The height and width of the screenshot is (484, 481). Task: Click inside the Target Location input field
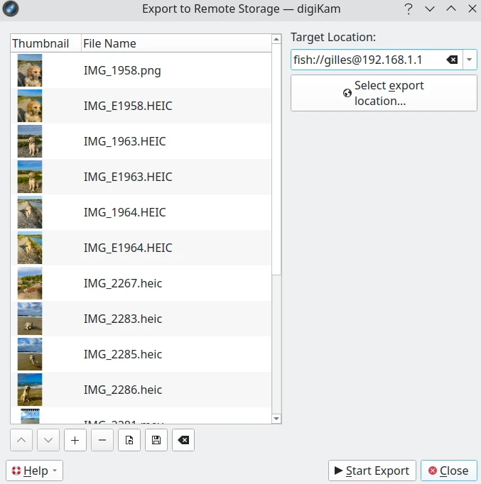click(x=366, y=60)
